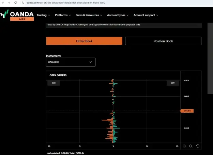
Task: Expand the XAU/USD instrument dropdown
Action: [x=71, y=62]
